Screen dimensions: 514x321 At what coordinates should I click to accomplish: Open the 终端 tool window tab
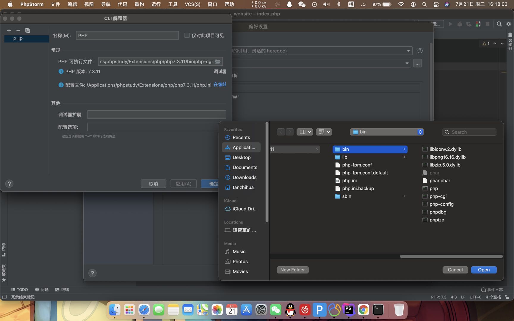(62, 289)
